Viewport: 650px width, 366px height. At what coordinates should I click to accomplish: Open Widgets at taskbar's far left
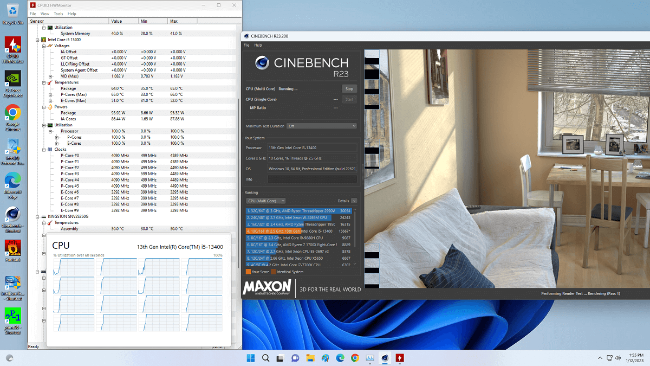coord(9,358)
